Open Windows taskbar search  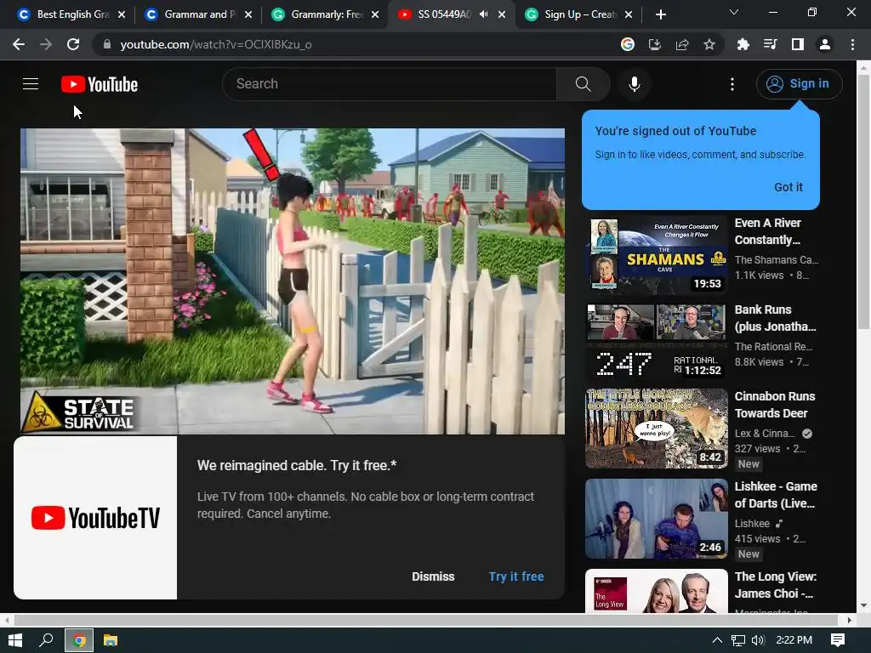pyautogui.click(x=46, y=640)
